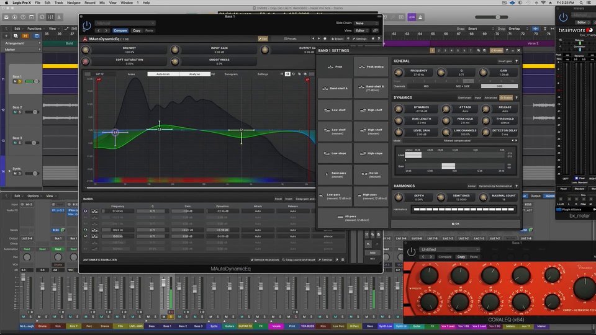Select the SIDE channel option

tap(499, 86)
